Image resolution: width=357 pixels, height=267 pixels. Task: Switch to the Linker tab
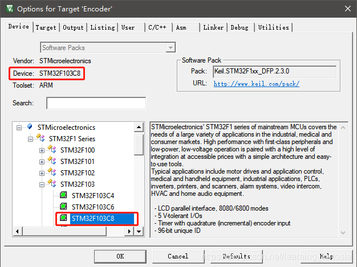pos(213,27)
